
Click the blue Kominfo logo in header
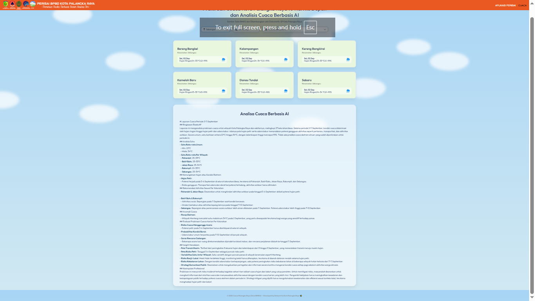[26, 4]
